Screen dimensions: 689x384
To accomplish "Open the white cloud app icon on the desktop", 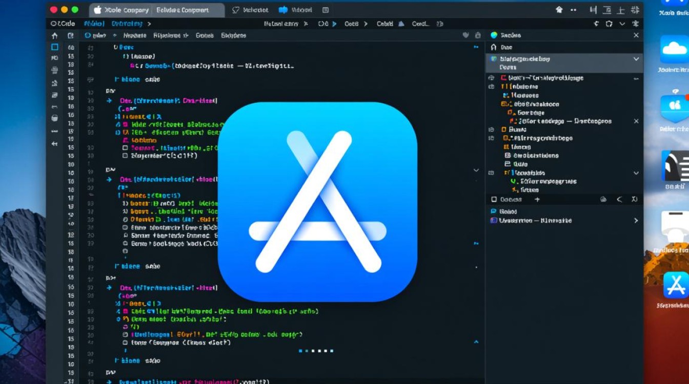I will point(674,49).
